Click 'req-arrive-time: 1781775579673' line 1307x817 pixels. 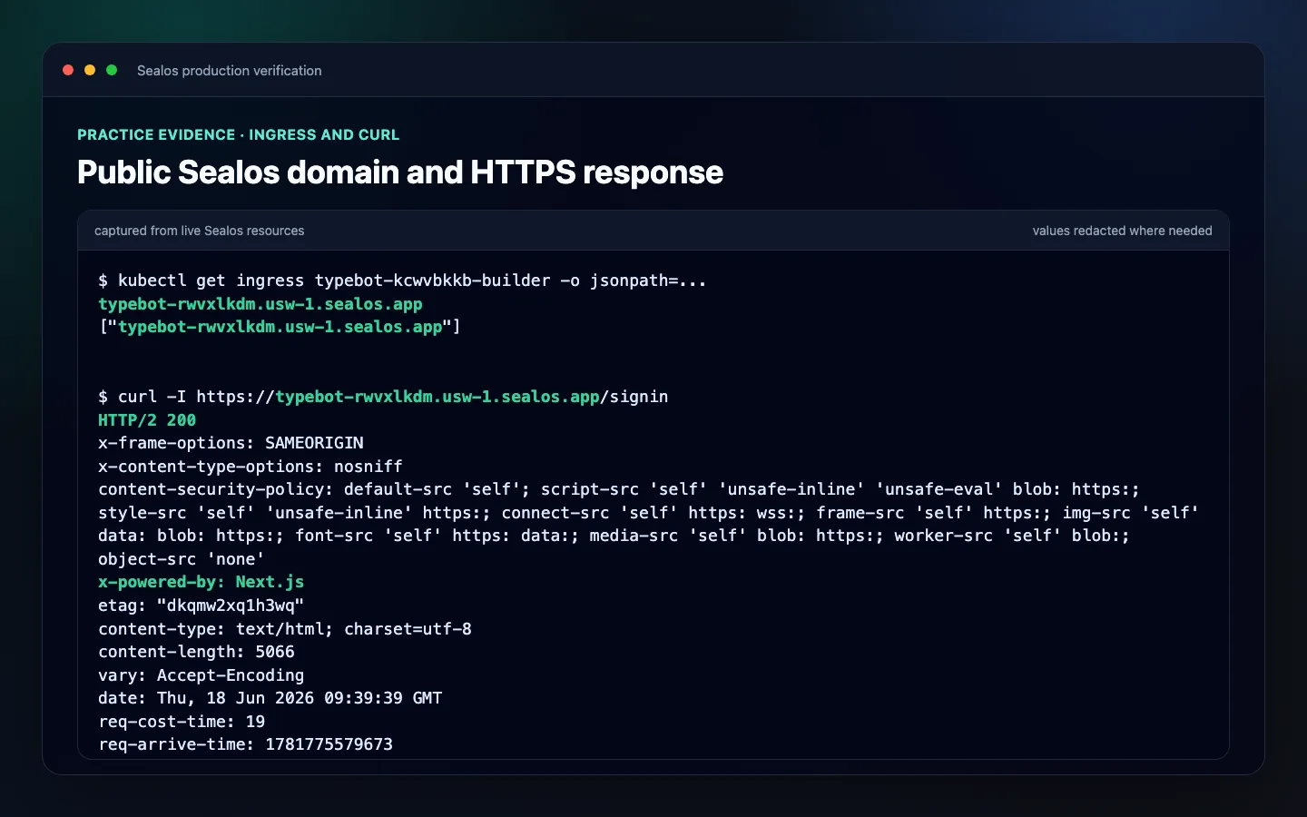coord(246,744)
